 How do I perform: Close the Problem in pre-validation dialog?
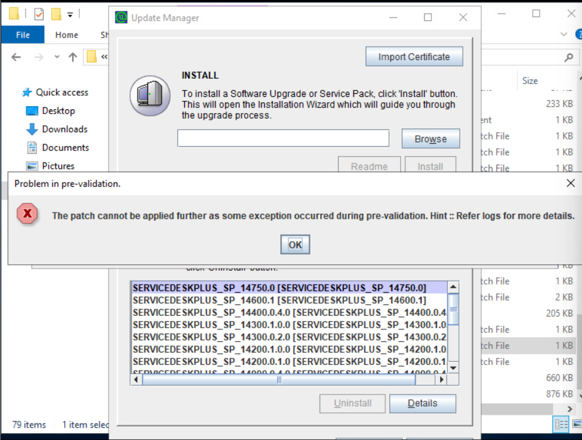coord(570,183)
